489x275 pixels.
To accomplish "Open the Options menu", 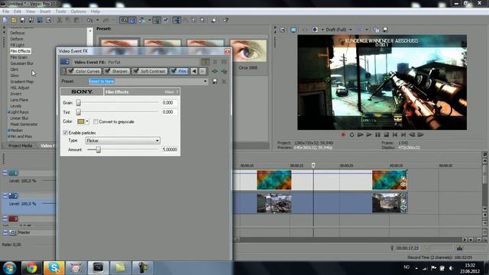I will (78, 11).
